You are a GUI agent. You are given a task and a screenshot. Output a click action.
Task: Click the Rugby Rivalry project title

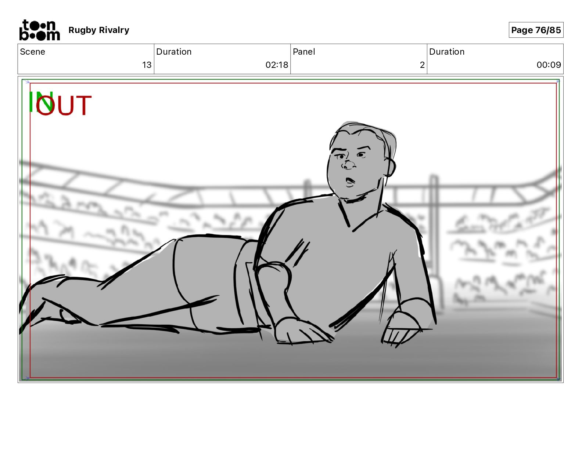click(99, 30)
